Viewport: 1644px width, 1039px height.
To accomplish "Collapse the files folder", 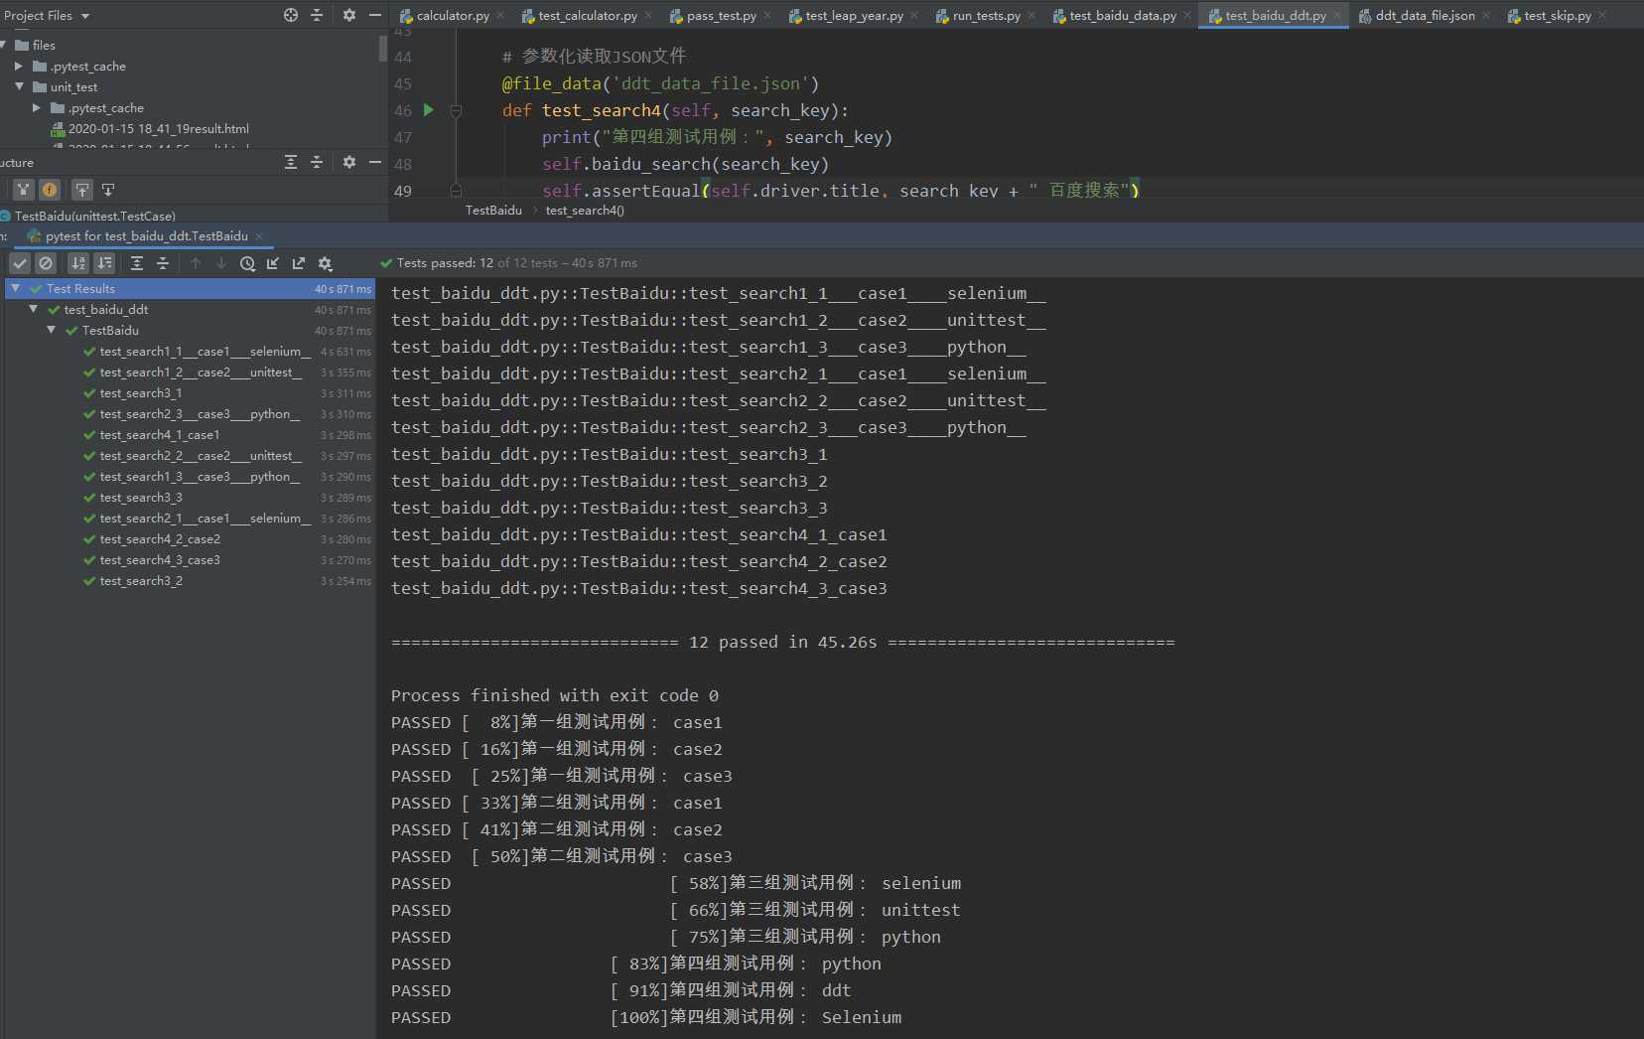I will tap(3, 45).
